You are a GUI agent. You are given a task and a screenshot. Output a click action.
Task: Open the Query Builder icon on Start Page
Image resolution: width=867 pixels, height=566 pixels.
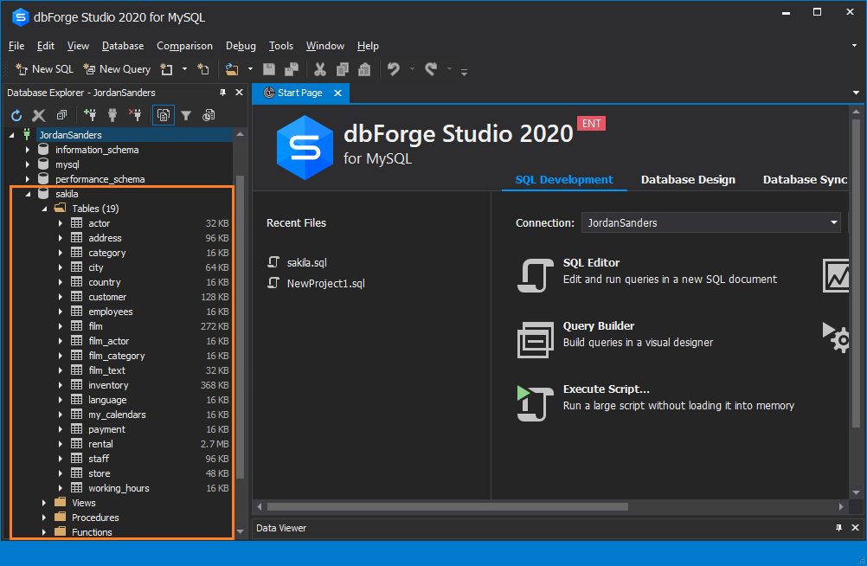click(x=535, y=339)
